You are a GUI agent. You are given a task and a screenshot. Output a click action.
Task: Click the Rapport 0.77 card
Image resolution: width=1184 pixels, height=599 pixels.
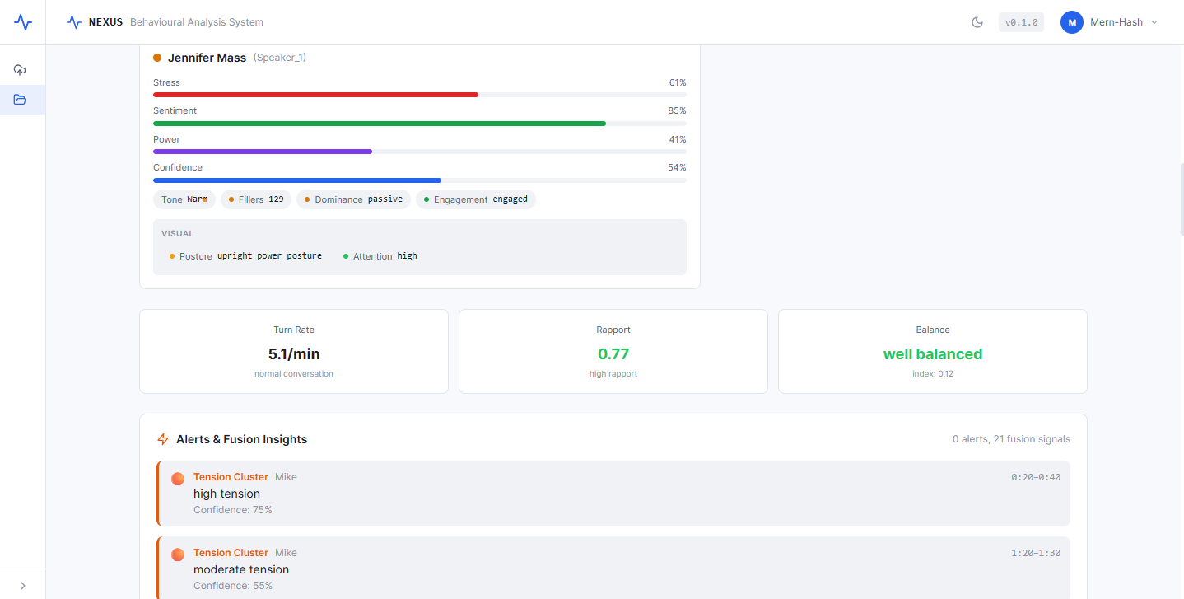click(613, 352)
